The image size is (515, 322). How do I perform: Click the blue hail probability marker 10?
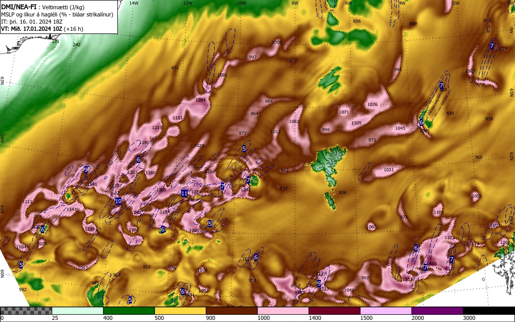pyautogui.click(x=118, y=201)
